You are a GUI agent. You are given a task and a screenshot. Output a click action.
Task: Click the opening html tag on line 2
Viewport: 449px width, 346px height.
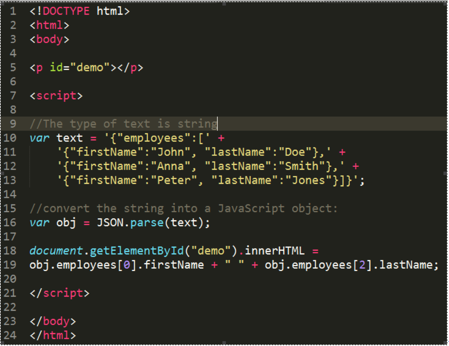click(x=49, y=25)
